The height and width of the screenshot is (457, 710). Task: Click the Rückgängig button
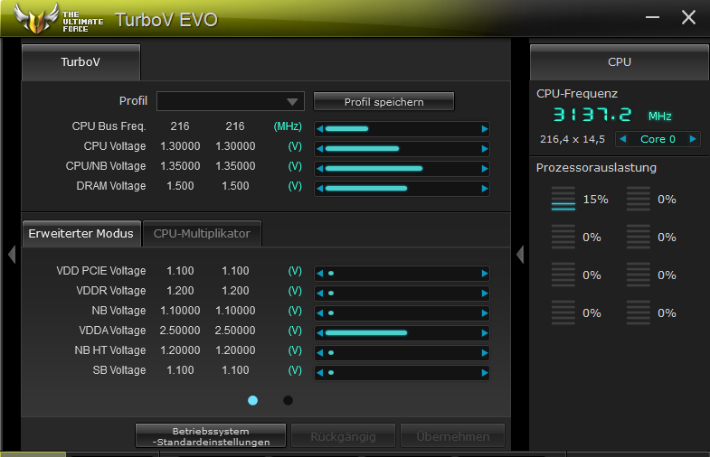pos(343,436)
